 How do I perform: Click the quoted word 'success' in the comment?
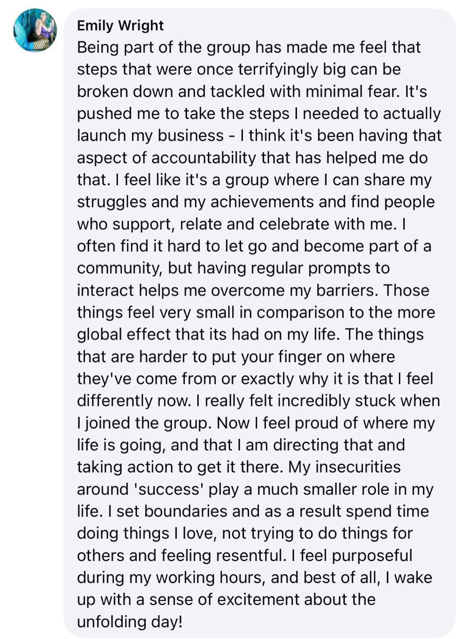pyautogui.click(x=168, y=489)
